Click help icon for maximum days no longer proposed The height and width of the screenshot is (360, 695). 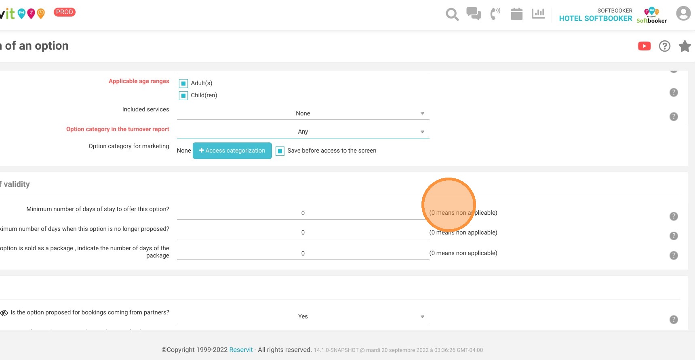[674, 236]
